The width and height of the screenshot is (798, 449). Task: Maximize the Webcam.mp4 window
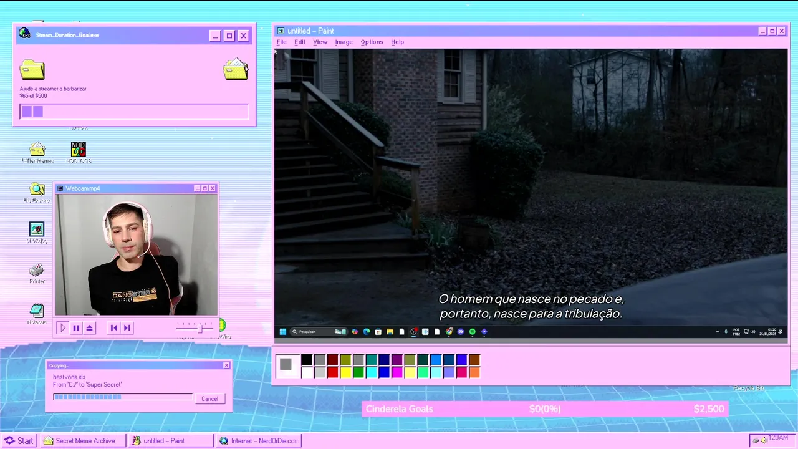[x=204, y=188]
